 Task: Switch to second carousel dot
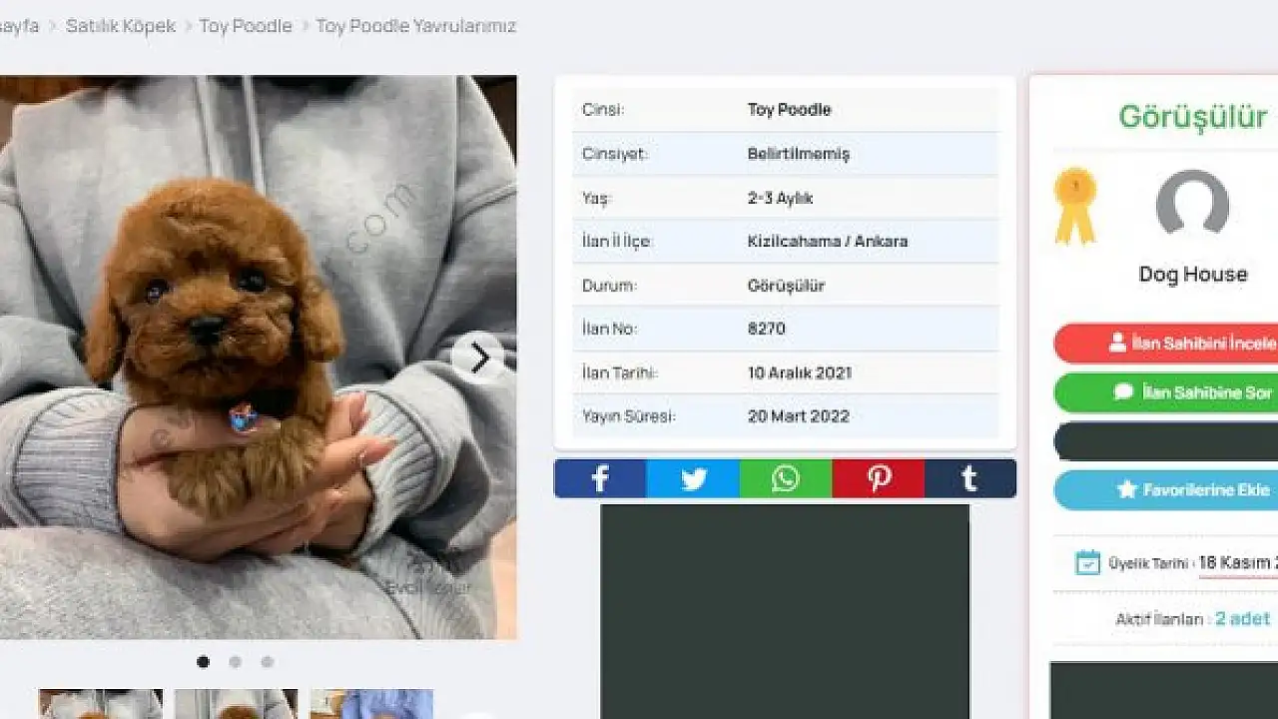(x=236, y=661)
